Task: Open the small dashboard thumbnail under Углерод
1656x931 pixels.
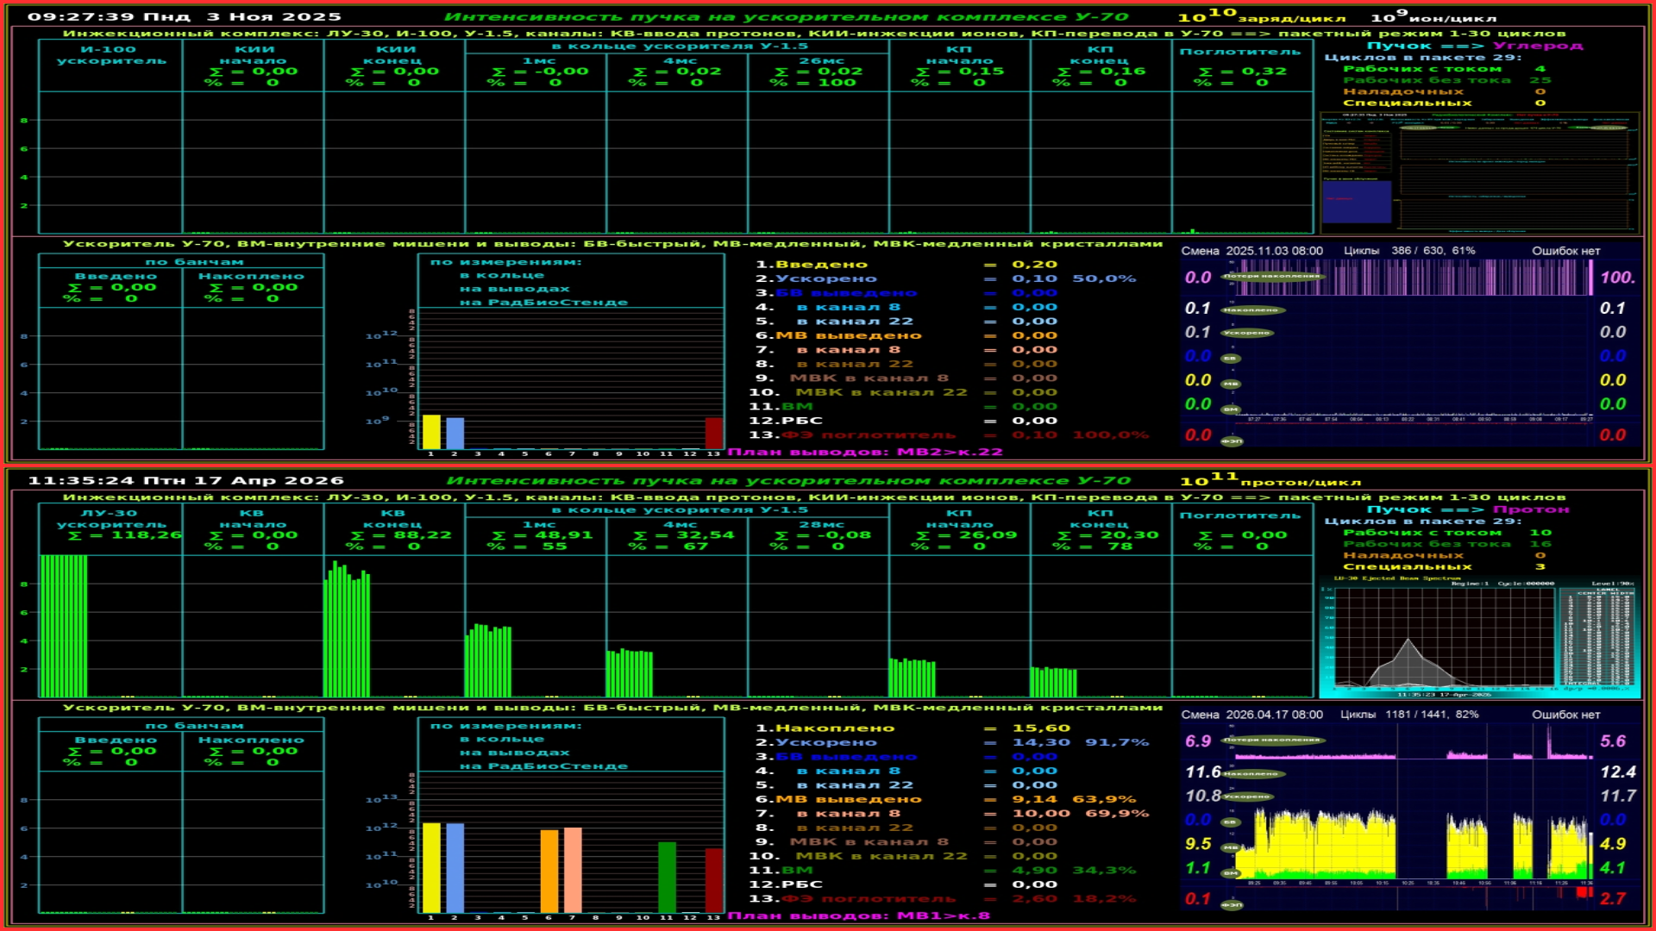Action: [1479, 172]
